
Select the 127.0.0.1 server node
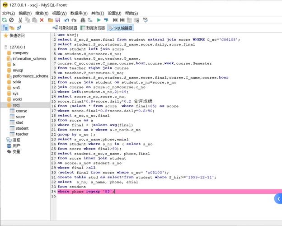click(x=18, y=47)
